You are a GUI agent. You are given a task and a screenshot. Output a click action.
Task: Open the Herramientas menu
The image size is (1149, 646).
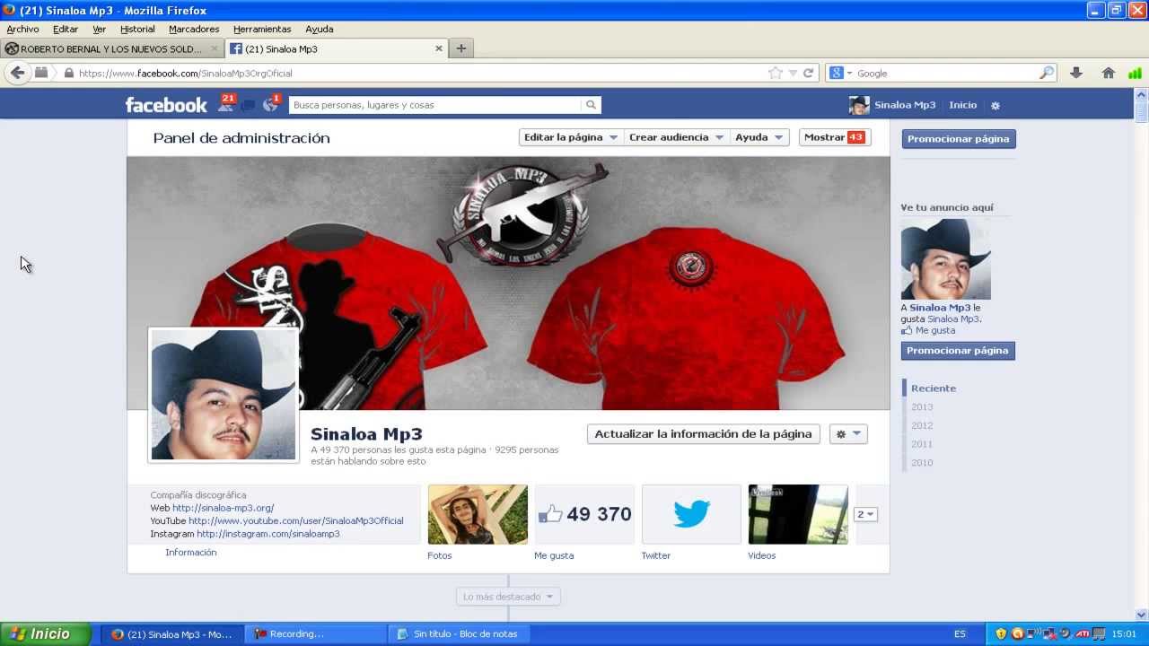262,29
